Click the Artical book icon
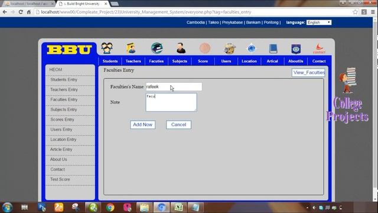 coord(273,49)
